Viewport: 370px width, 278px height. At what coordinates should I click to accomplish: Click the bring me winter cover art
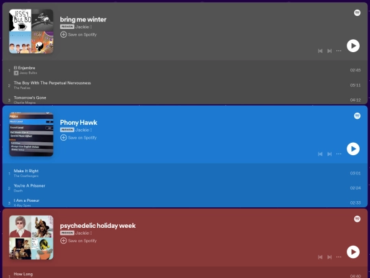[31, 31]
